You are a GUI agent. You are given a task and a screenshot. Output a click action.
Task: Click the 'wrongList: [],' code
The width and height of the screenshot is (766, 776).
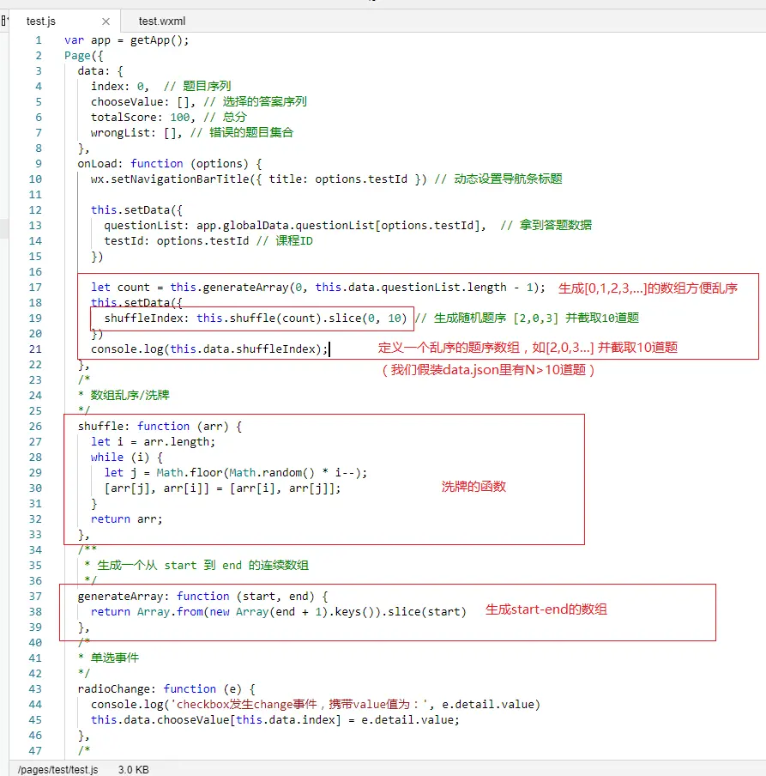pos(136,133)
